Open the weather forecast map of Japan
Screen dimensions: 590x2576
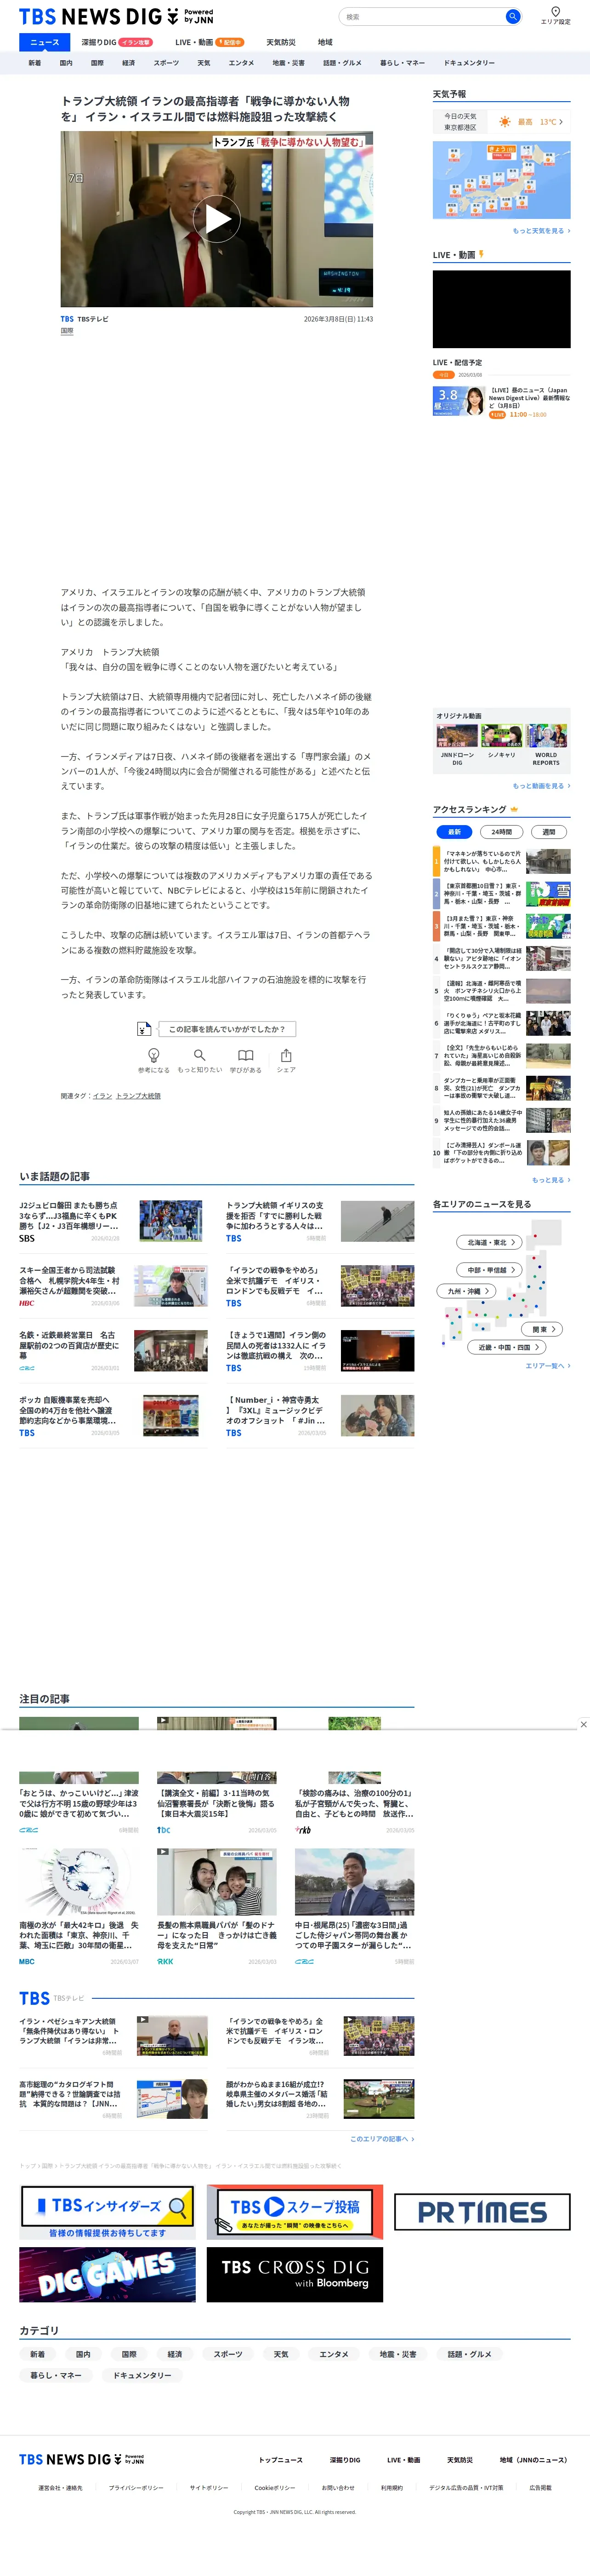pyautogui.click(x=501, y=180)
